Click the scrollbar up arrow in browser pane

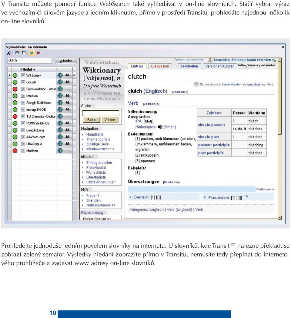pyautogui.click(x=280, y=60)
